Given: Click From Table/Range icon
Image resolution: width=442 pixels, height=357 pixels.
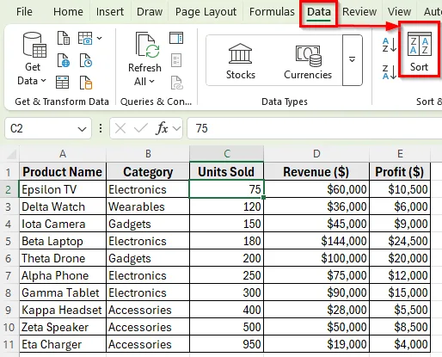Looking at the screenshot, I should pos(62,83).
